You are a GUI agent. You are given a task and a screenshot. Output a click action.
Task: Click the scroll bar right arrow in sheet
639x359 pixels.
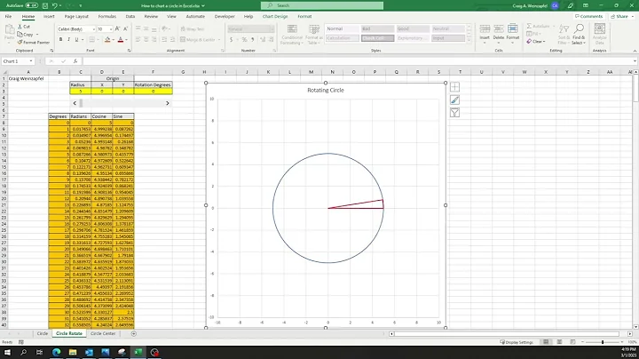(630, 334)
